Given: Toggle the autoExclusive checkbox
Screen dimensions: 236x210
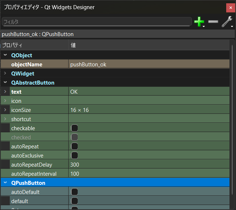Looking at the screenshot, I should click(74, 156).
